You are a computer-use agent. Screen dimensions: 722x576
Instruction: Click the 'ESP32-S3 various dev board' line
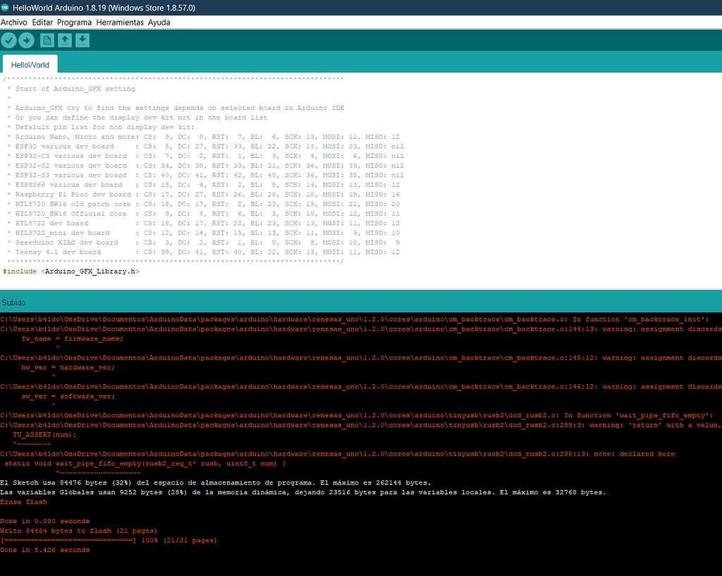click(x=205, y=176)
